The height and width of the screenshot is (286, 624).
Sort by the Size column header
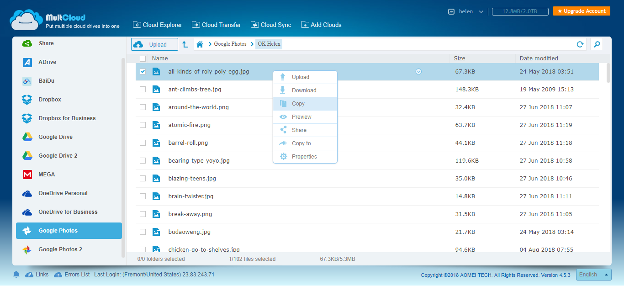(x=460, y=58)
